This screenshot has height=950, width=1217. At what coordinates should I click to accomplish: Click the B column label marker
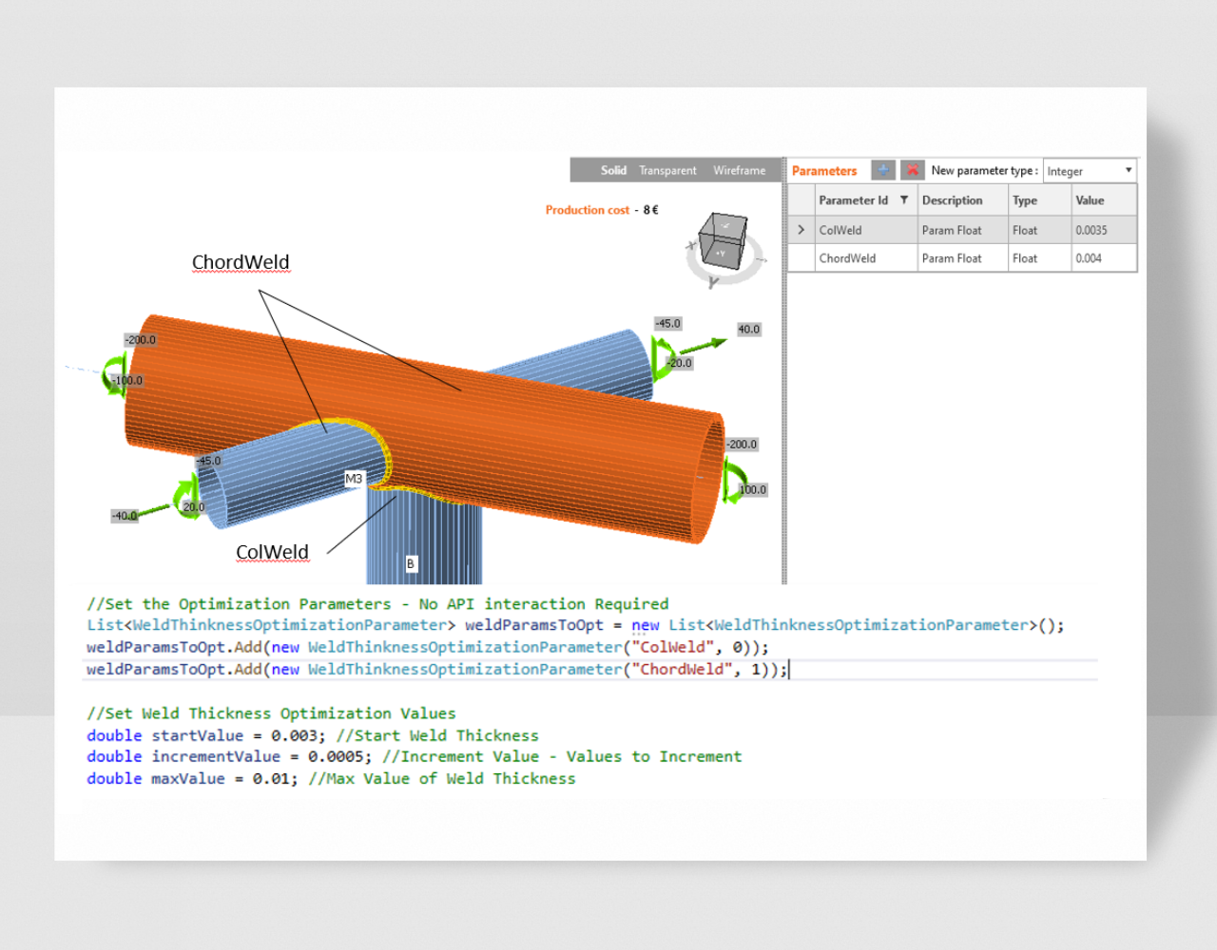[411, 563]
